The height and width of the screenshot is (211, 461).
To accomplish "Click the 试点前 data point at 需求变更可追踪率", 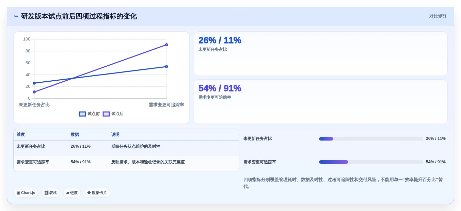I will (x=166, y=66).
